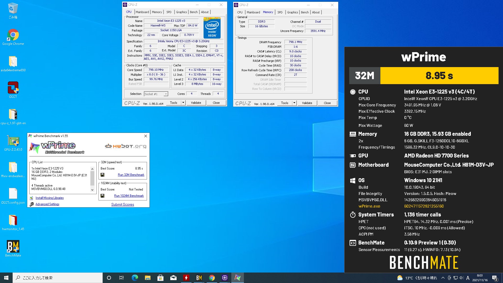Open Advanced Settings link in wPrime
503x283 pixels.
[x=47, y=204]
